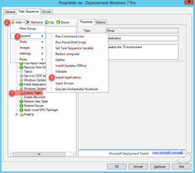195x173 pixels.
Task: Click the Images submenu arrow
Action: pyautogui.click(x=42, y=48)
